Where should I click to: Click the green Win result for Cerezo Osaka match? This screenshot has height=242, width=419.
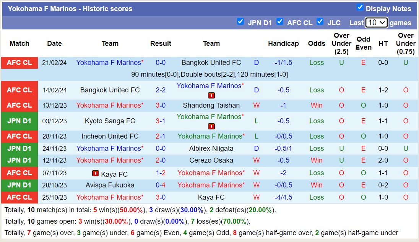coord(317,160)
